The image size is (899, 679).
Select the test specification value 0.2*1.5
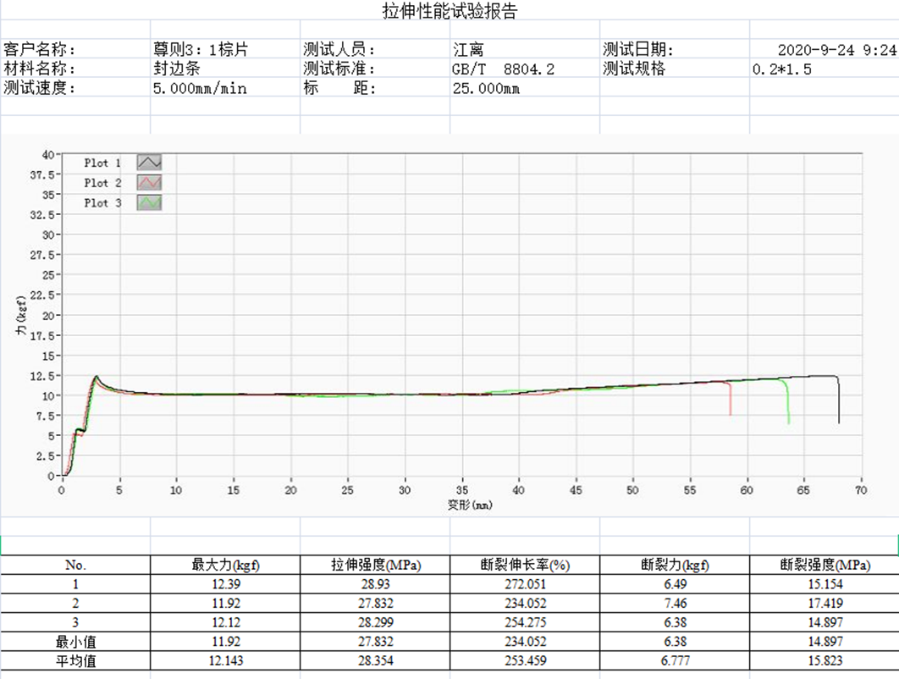point(781,69)
